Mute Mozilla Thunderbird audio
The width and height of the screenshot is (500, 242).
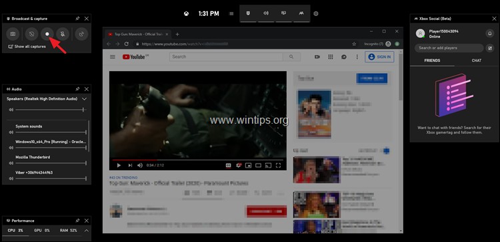pos(11,163)
